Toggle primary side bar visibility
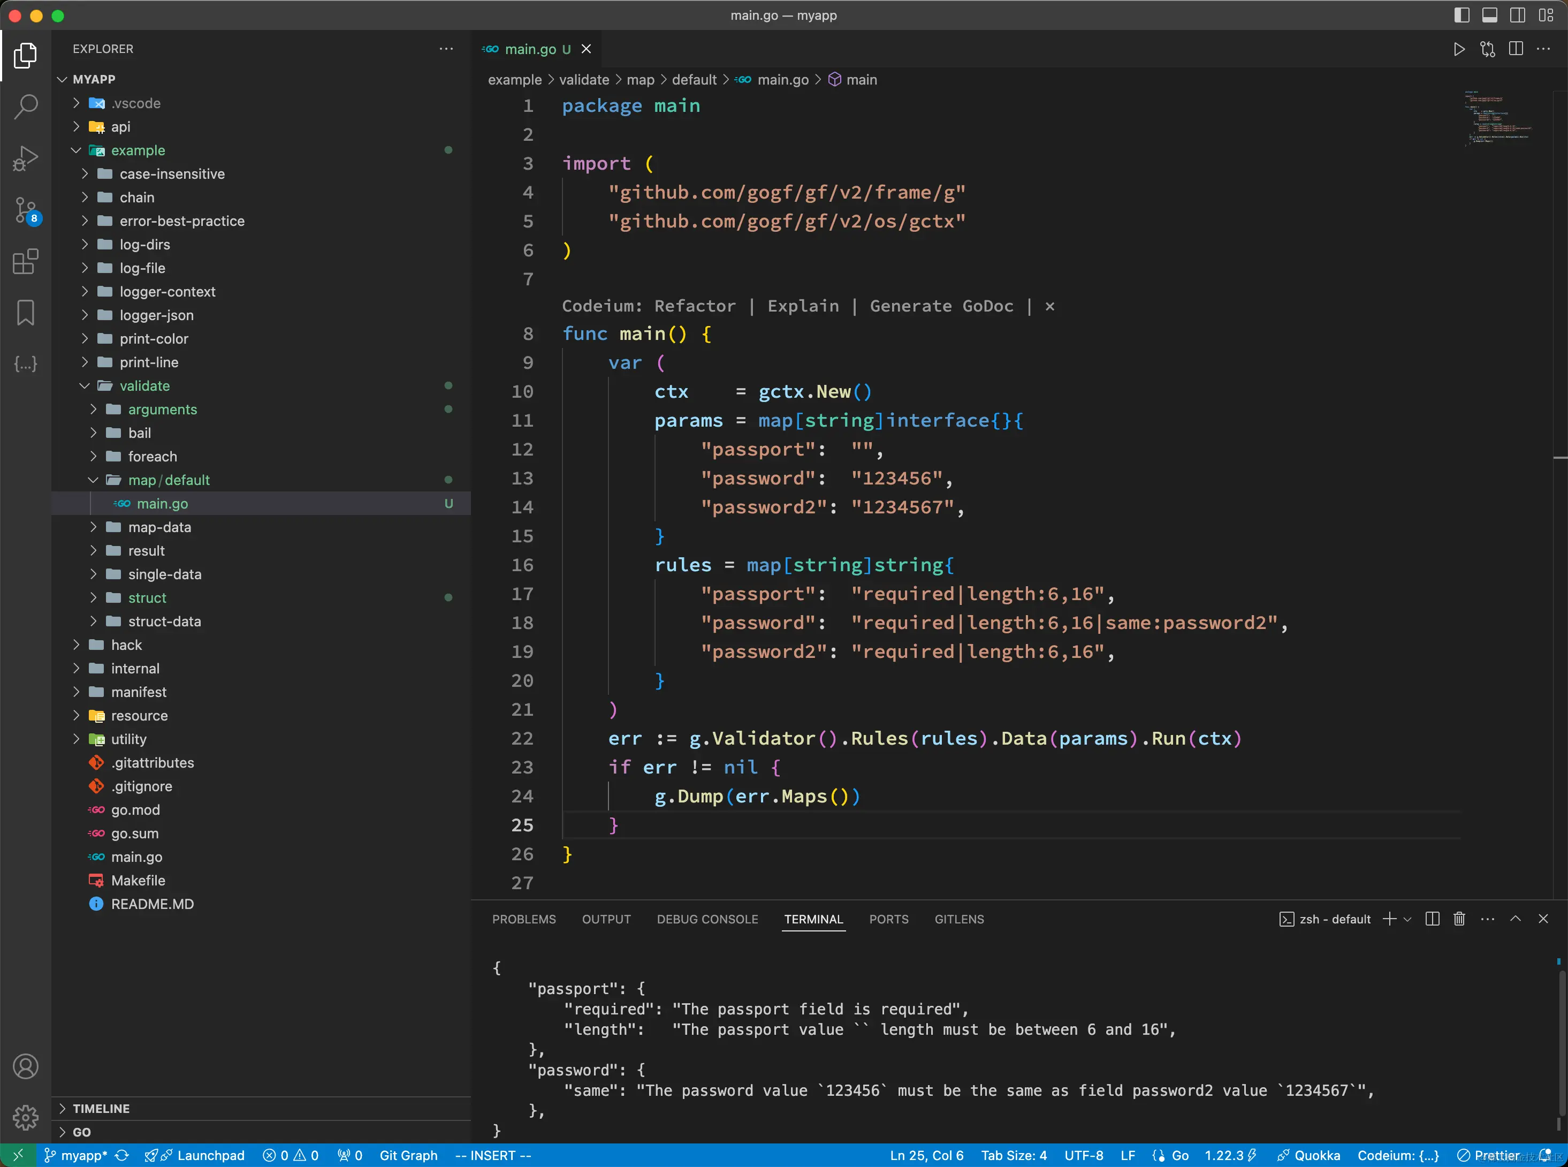Screen dimensions: 1568x1167 [x=1462, y=15]
